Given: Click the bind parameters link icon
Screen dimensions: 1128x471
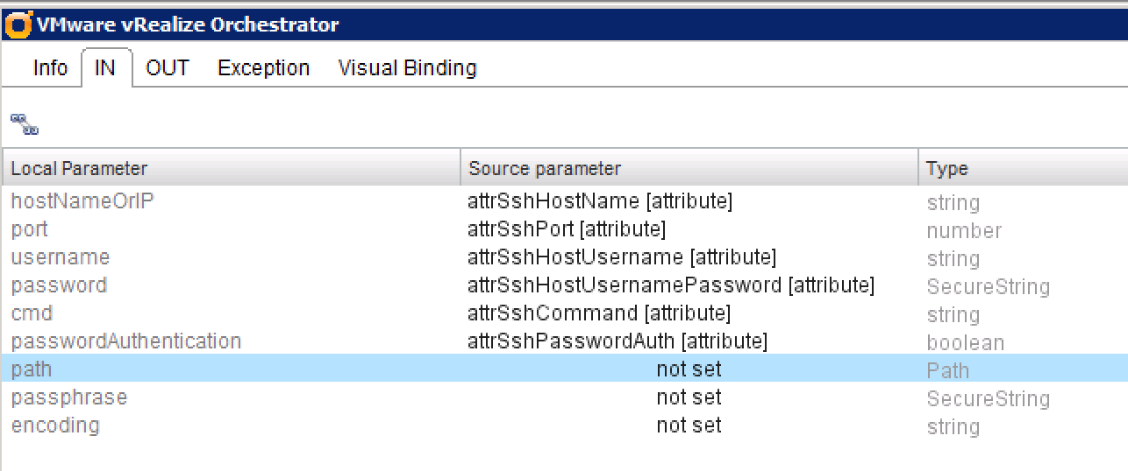Looking at the screenshot, I should pos(25,124).
